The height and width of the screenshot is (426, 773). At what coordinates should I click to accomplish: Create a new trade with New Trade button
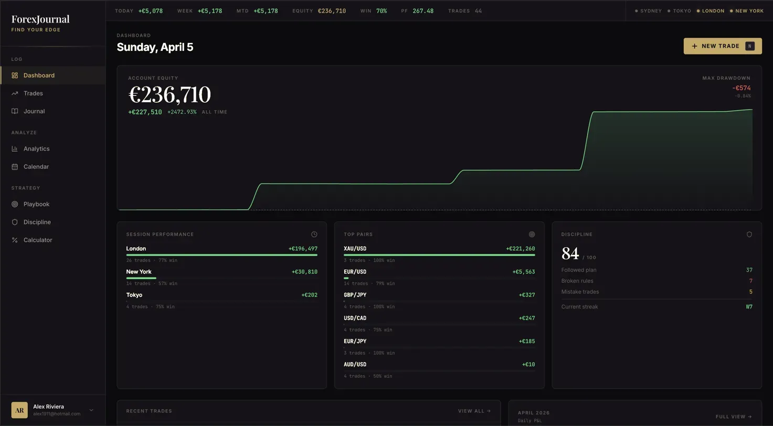(x=723, y=46)
